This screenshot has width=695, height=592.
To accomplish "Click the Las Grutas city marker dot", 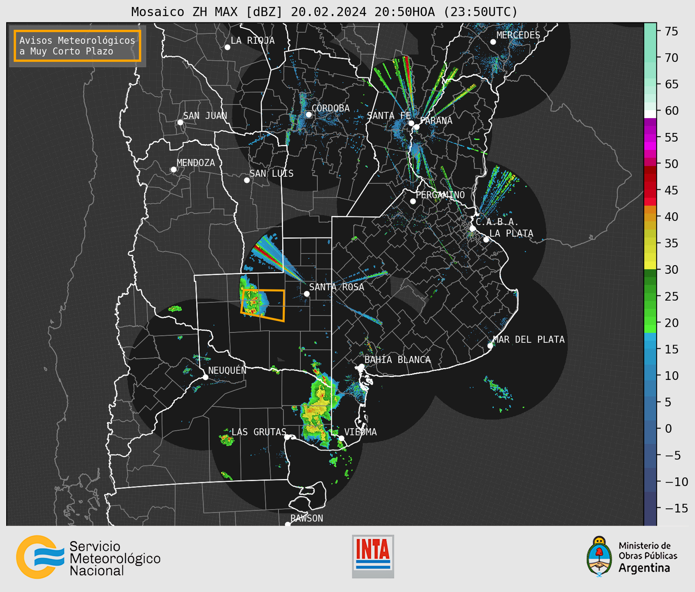I will pyautogui.click(x=287, y=437).
